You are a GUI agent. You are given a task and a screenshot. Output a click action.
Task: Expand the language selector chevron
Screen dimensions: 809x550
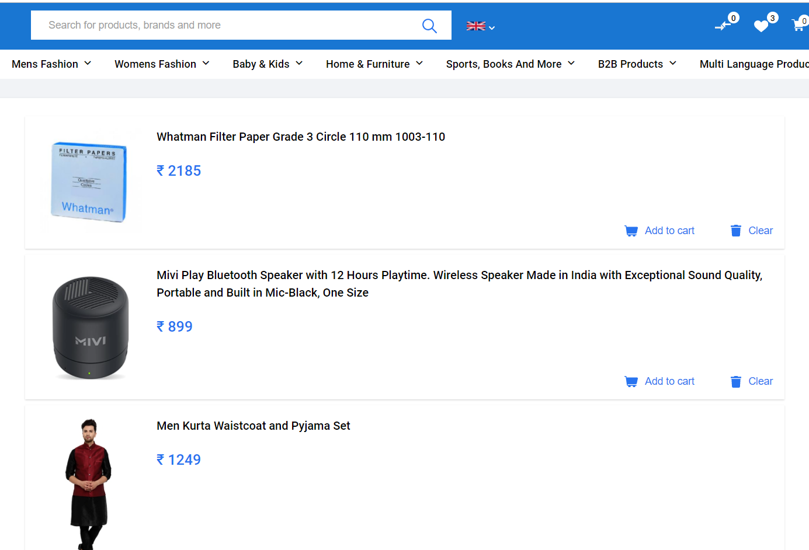click(492, 27)
